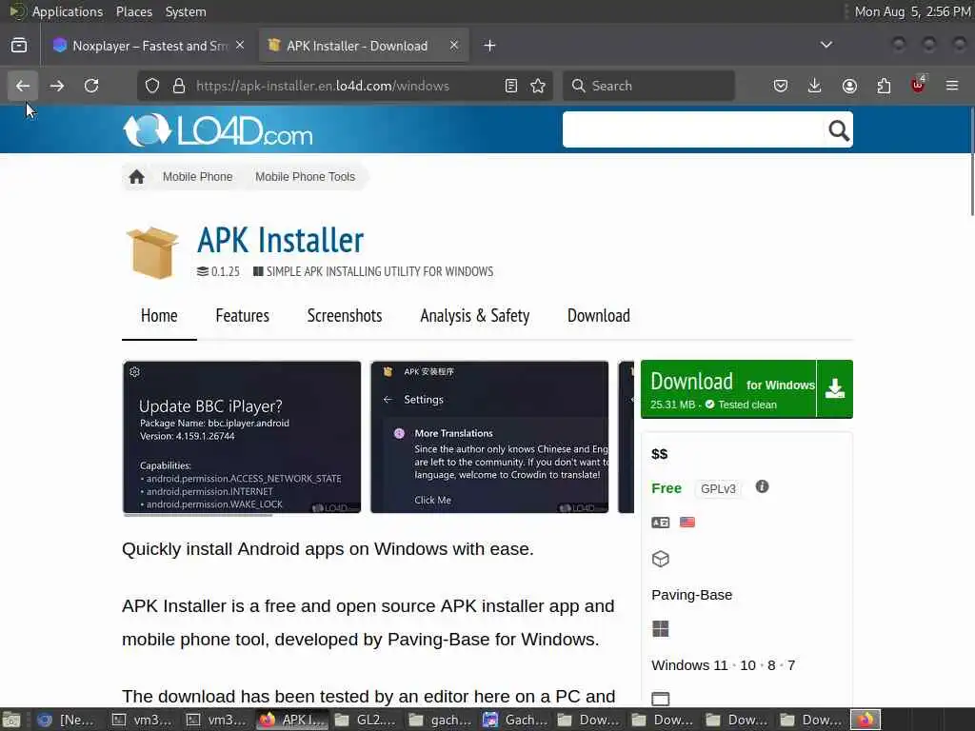This screenshot has height=731, width=975.
Task: Open the Firefox account icon
Action: pyautogui.click(x=849, y=86)
